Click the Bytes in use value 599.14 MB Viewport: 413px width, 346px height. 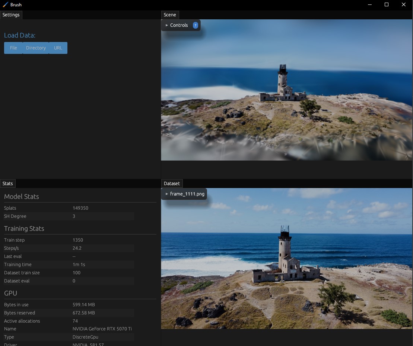point(84,305)
